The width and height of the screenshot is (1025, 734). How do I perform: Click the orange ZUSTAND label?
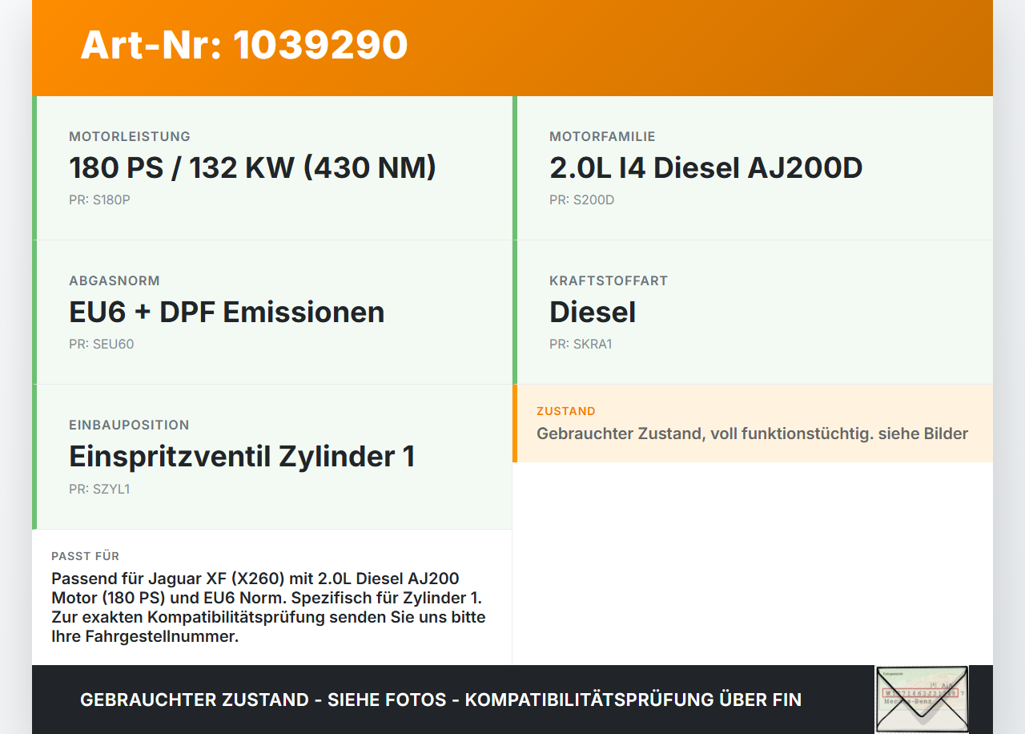point(566,411)
